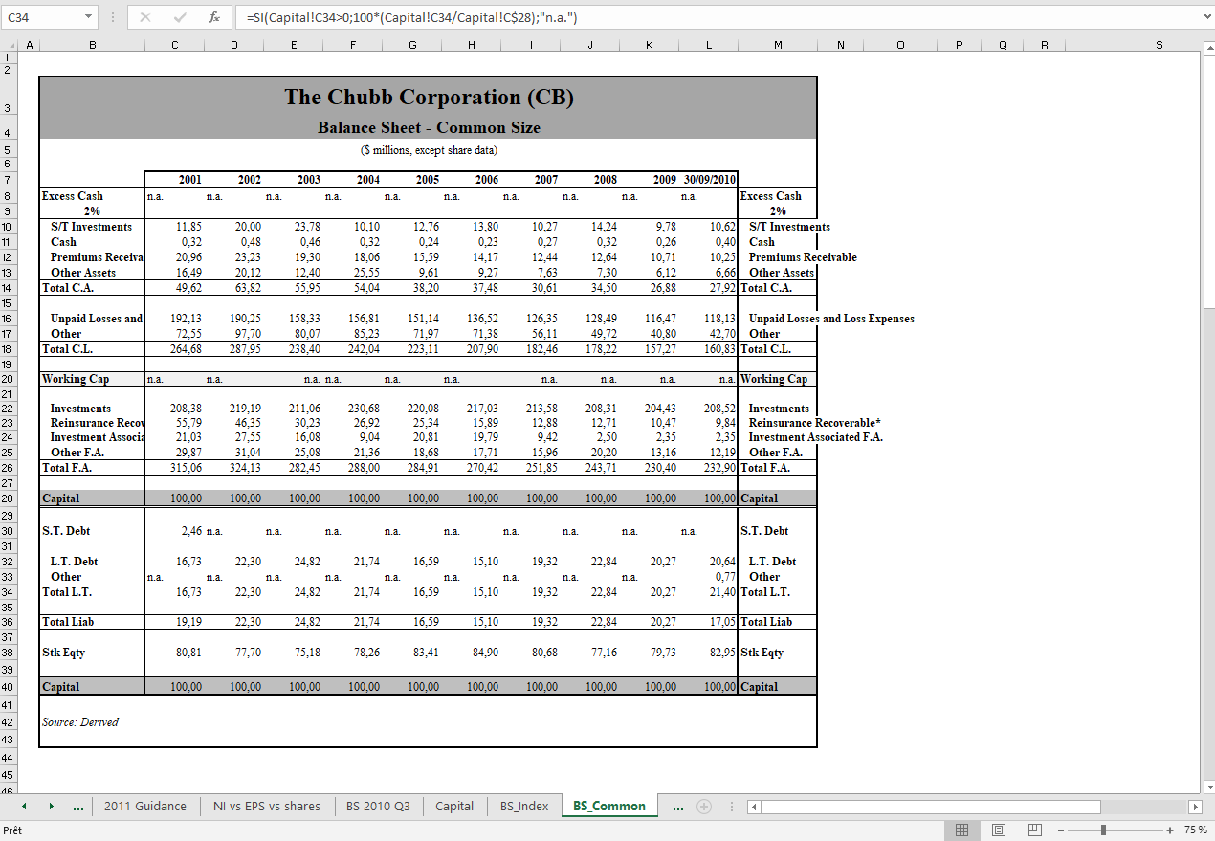Click the ellipsis right of BS_Common
Screen dimensions: 1215x841
pyautogui.click(x=677, y=807)
